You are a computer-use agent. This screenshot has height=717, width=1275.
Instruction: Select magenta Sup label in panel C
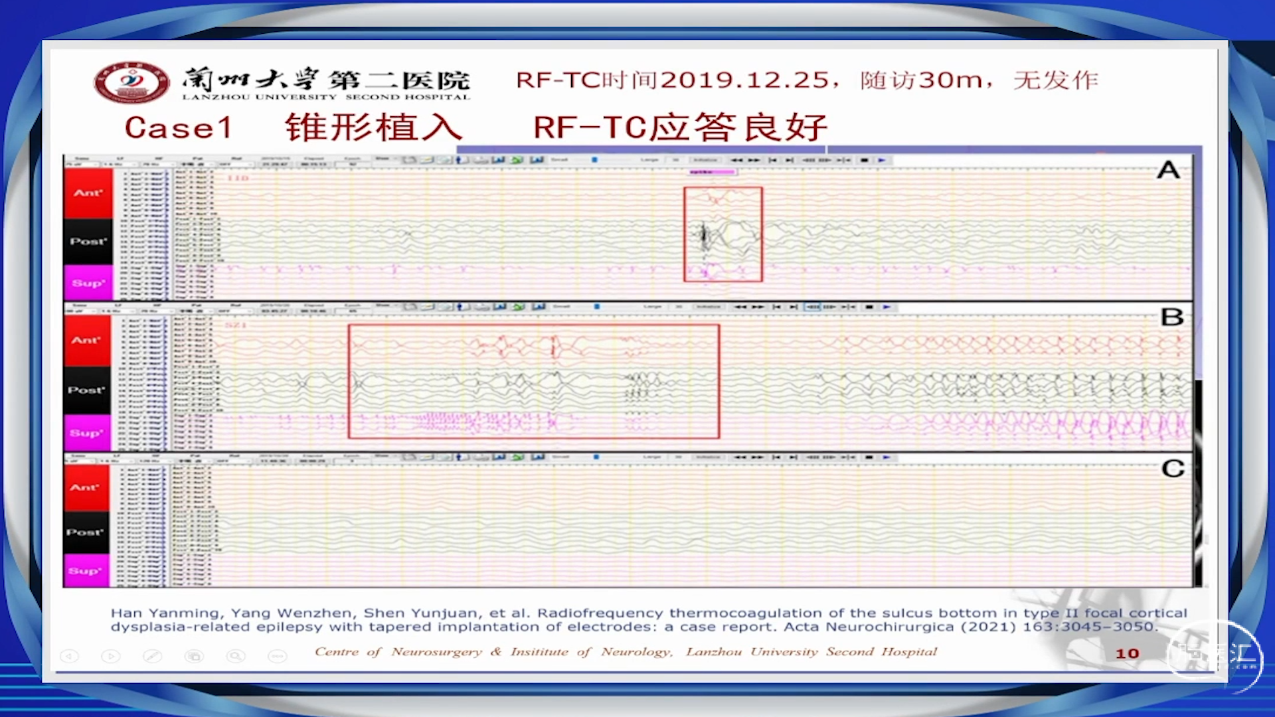pos(86,571)
